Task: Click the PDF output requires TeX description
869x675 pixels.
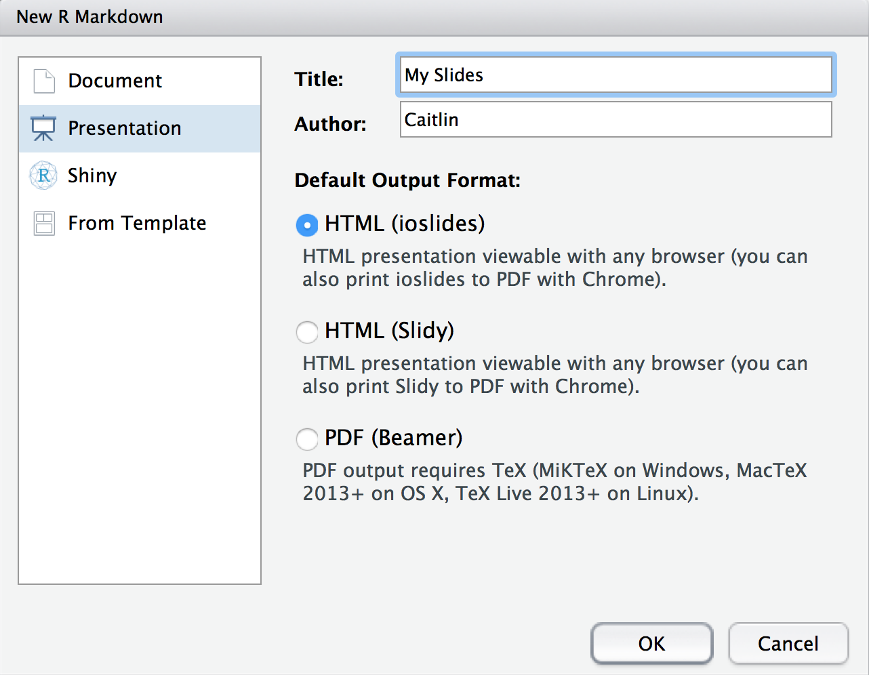Action: [x=554, y=482]
